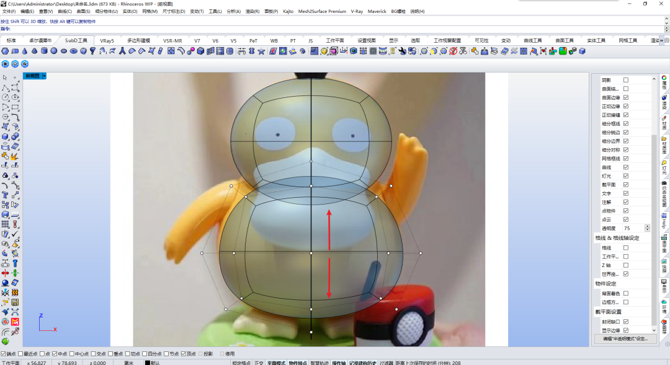This screenshot has width=670, height=365.
Task: Toggle 记录建构历史 in status bar
Action: (363, 363)
